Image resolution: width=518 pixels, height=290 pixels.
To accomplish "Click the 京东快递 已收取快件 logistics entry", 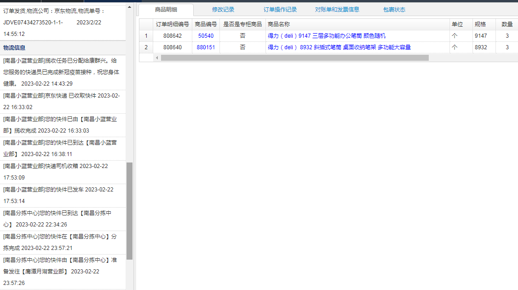I will tap(63, 102).
